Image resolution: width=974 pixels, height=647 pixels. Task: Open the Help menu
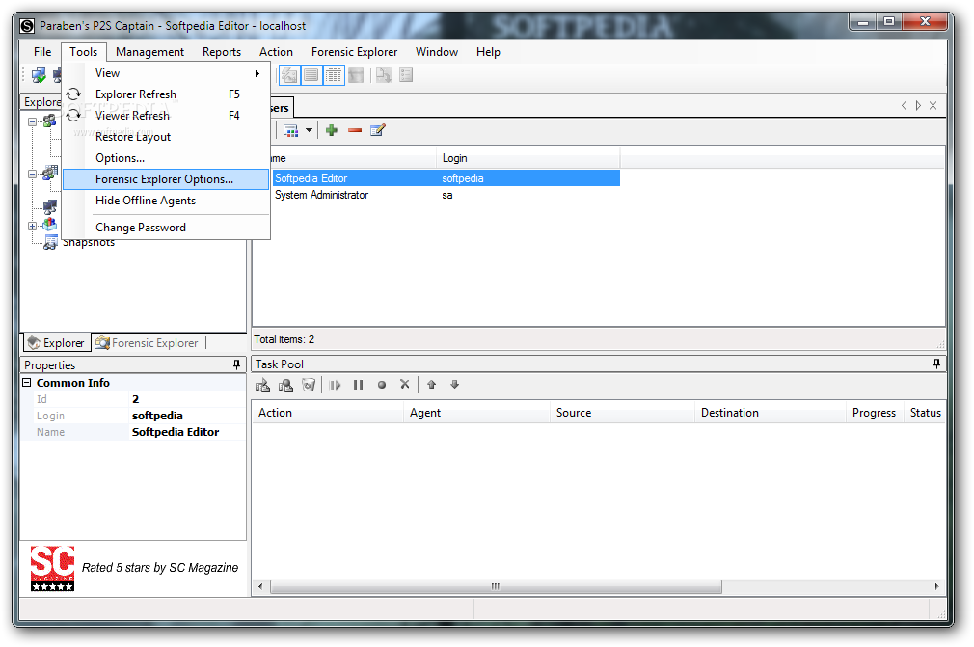tap(488, 52)
